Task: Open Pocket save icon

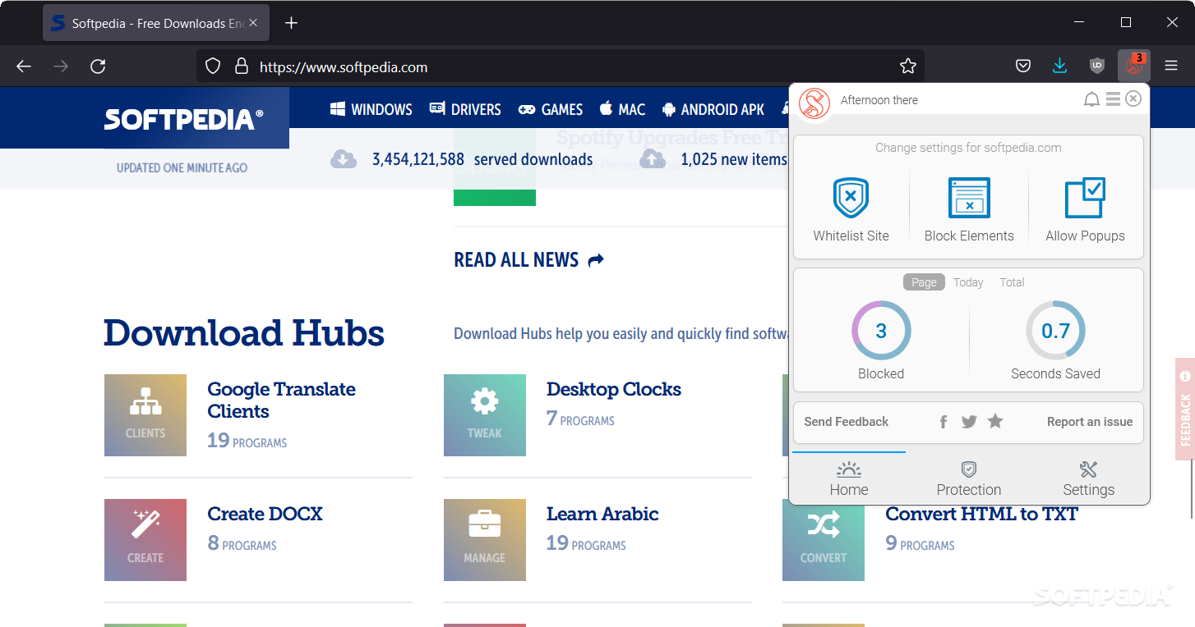Action: (x=1023, y=66)
